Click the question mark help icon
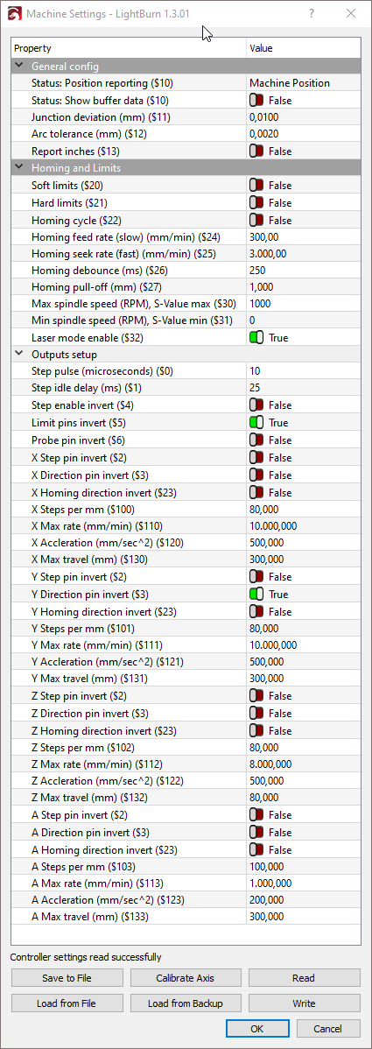 (312, 13)
